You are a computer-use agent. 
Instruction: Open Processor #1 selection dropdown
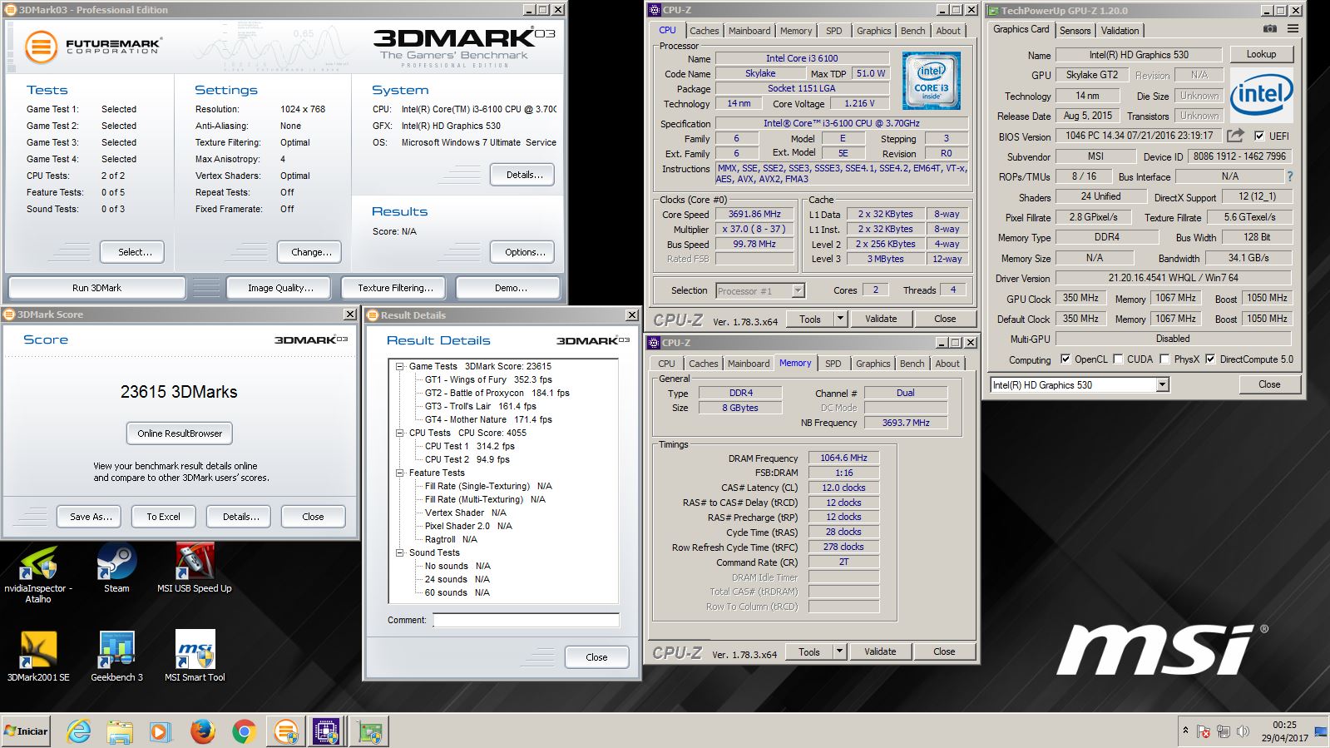798,290
